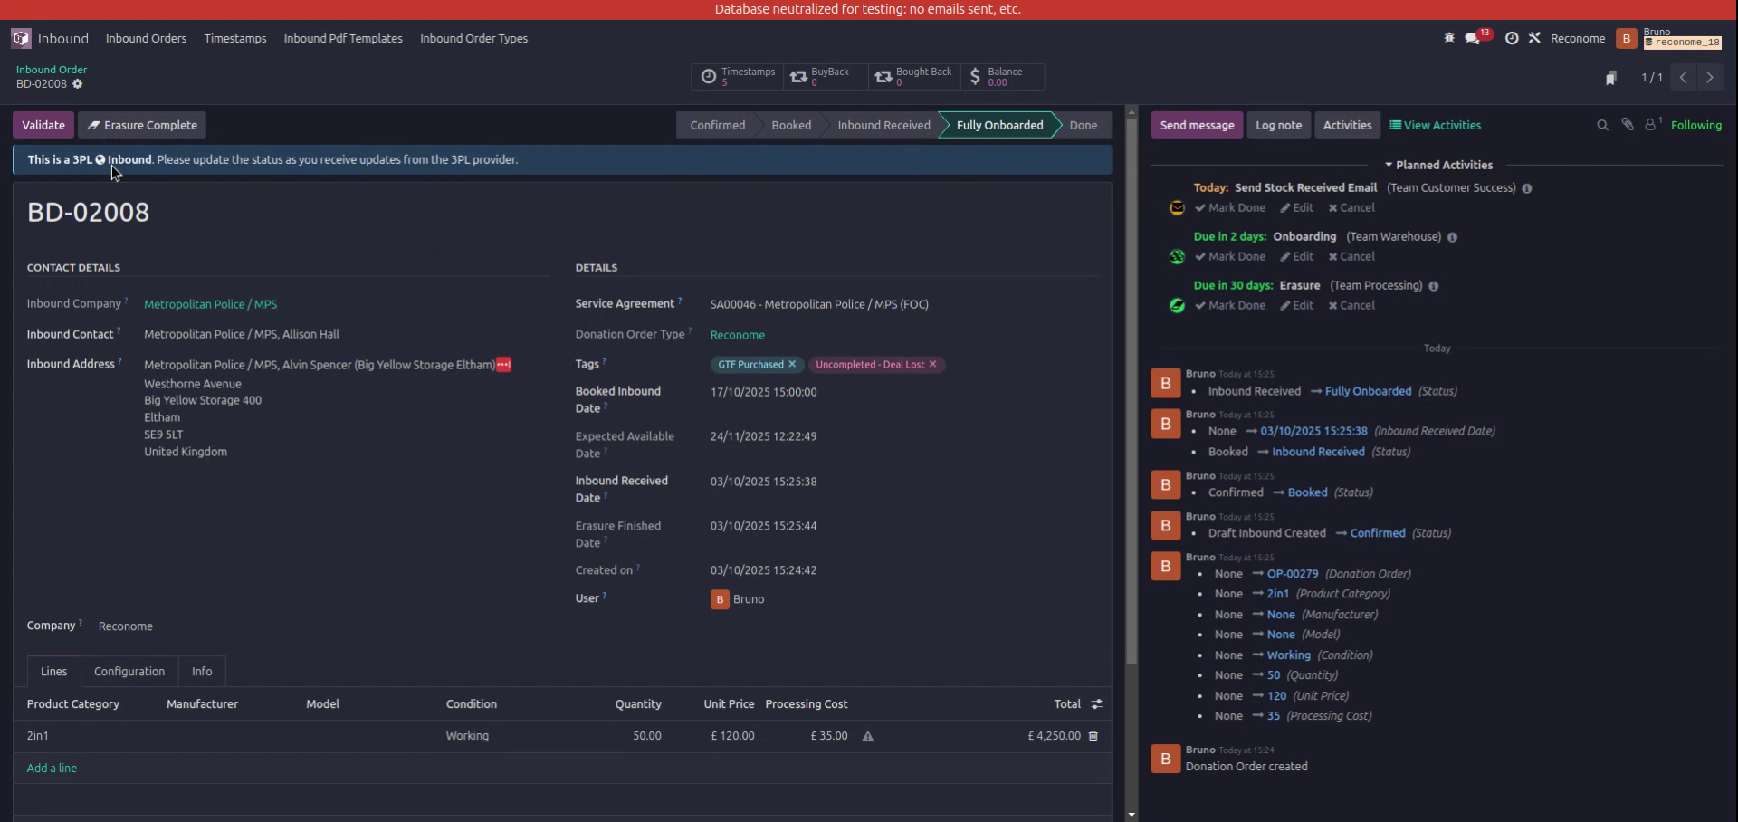The height and width of the screenshot is (822, 1738).
Task: Click the Validate button
Action: [42, 124]
